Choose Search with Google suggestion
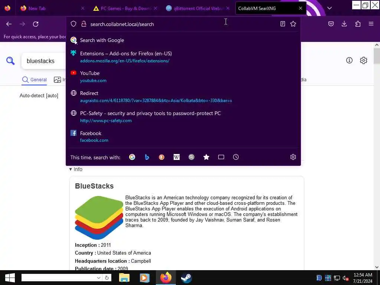This screenshot has height=285, width=380. click(183, 40)
